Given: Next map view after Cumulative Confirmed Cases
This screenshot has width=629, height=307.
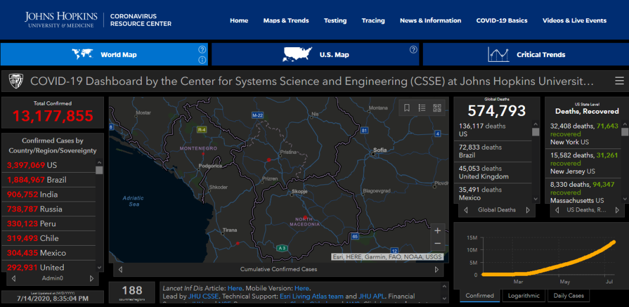Looking at the screenshot, I should click(437, 269).
